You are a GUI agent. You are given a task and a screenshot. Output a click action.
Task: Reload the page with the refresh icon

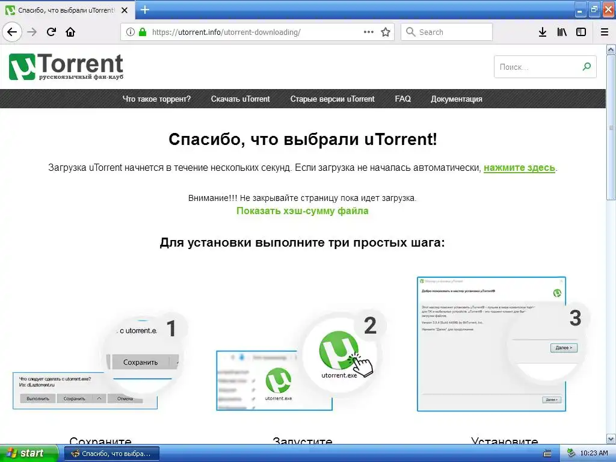[x=51, y=32]
